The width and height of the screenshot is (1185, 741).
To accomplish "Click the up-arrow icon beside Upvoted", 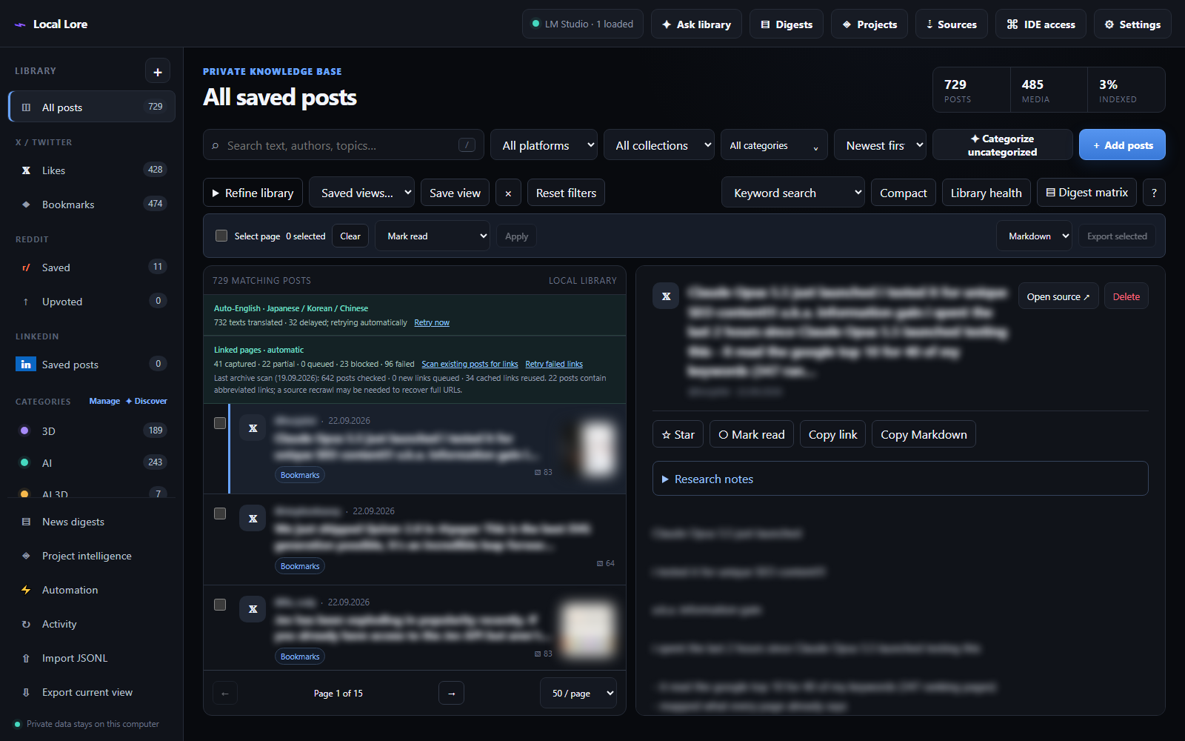I will click(26, 302).
